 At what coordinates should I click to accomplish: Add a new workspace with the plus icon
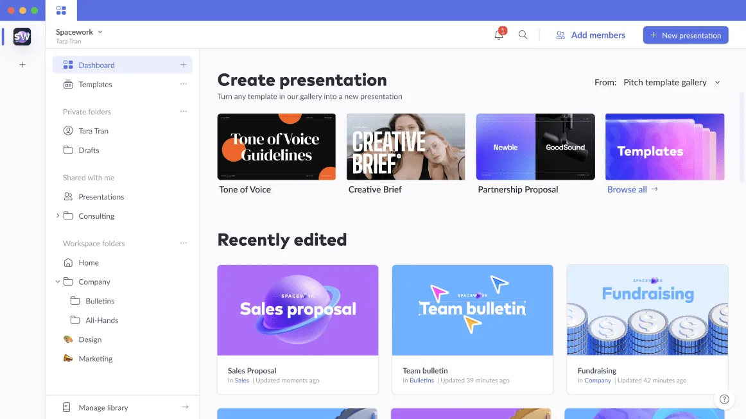(x=22, y=64)
